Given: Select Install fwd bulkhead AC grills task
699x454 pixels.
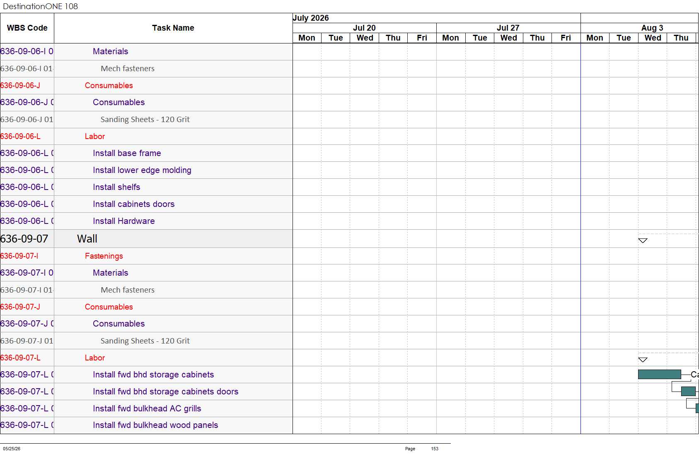Looking at the screenshot, I should pyautogui.click(x=147, y=408).
